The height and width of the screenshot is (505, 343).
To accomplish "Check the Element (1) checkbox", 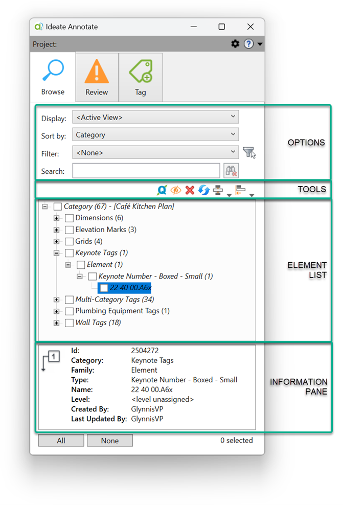I will [x=81, y=265].
